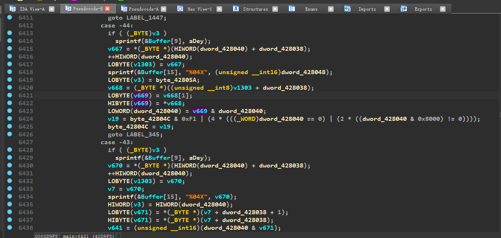Toggle breakpoint dot on line 6428
The height and width of the screenshot is (238, 501).
coord(9,150)
